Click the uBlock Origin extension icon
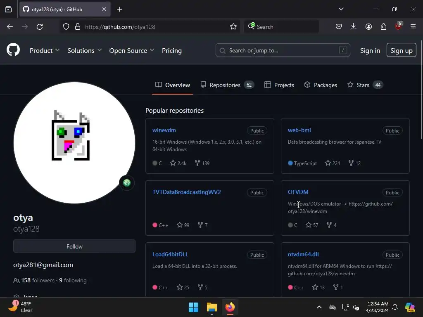The width and height of the screenshot is (423, 317). [x=399, y=26]
